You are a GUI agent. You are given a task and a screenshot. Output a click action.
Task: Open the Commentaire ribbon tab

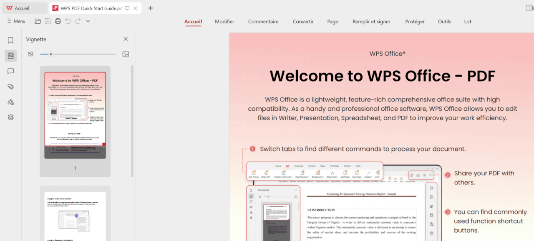point(263,22)
